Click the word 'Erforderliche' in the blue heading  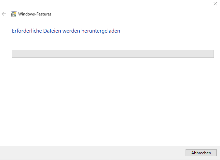coord(27,31)
